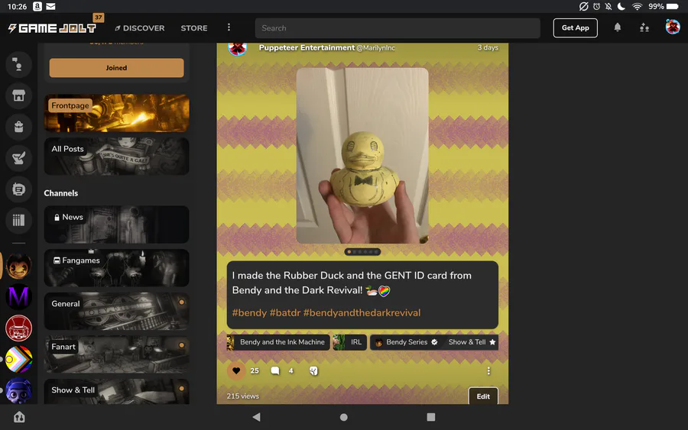Click the 25 likes count

pos(255,371)
